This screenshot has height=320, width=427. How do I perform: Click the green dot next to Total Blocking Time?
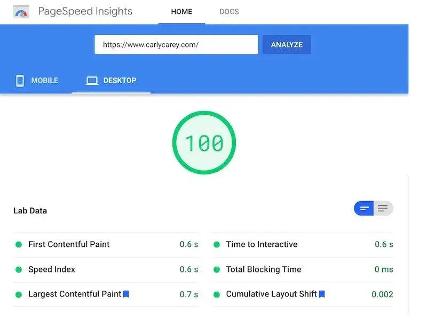pos(217,270)
